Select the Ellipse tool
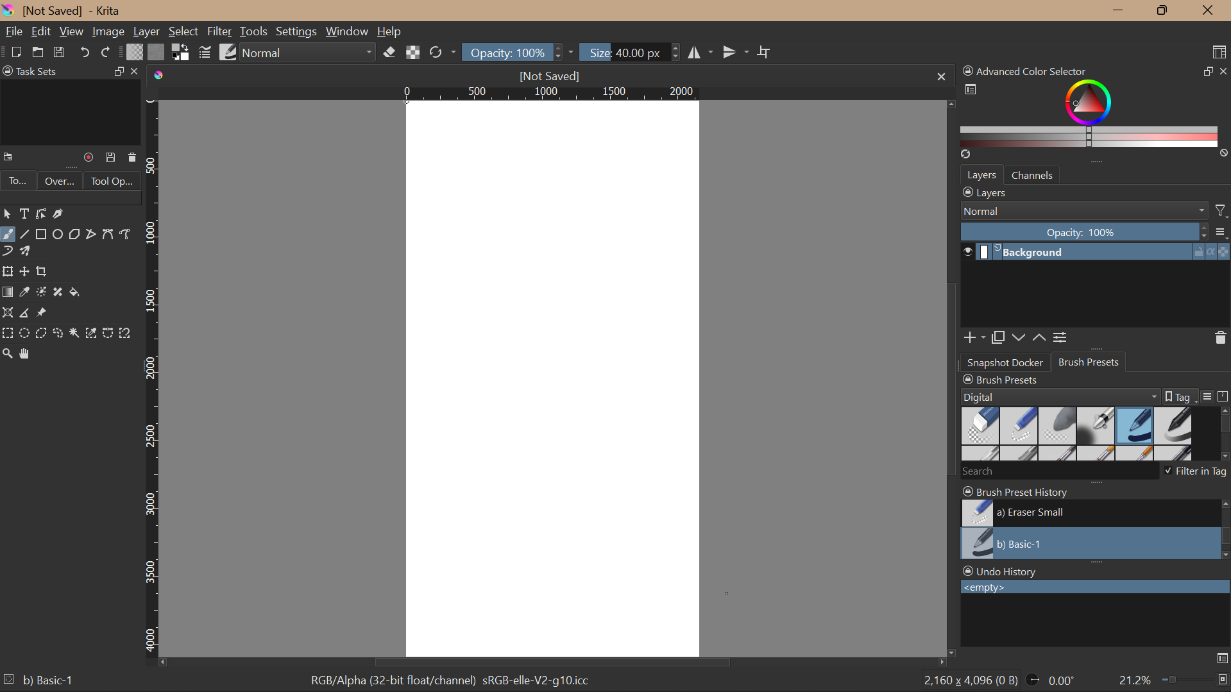This screenshot has height=692, width=1231. pos(58,235)
